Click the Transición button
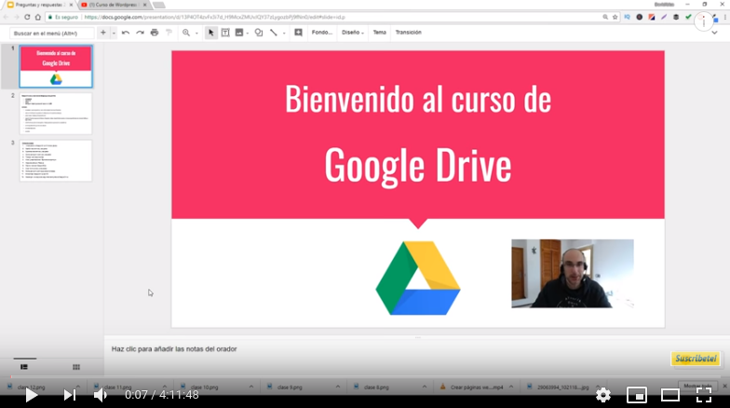Viewport: 730px width, 408px height. point(408,33)
